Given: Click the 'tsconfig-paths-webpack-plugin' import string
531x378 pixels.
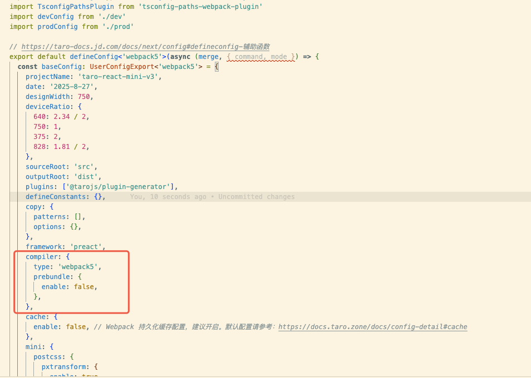Looking at the screenshot, I should [x=200, y=7].
